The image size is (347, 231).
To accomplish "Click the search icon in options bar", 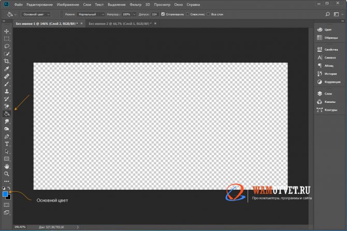I will click(327, 14).
